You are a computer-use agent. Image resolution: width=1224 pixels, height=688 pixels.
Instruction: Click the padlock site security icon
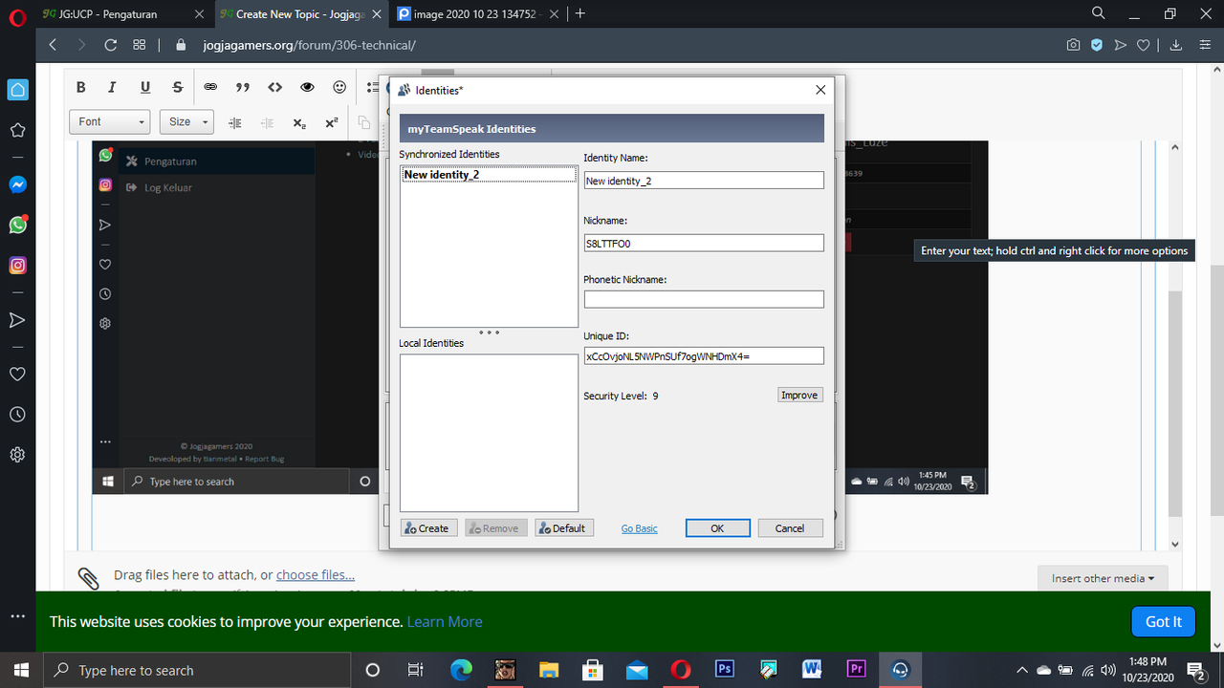pos(181,45)
